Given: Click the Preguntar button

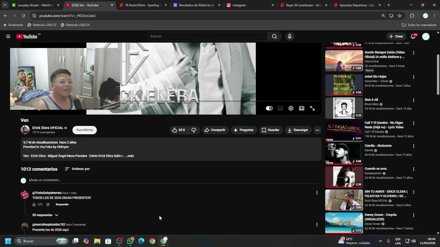Looking at the screenshot, I should click(243, 130).
